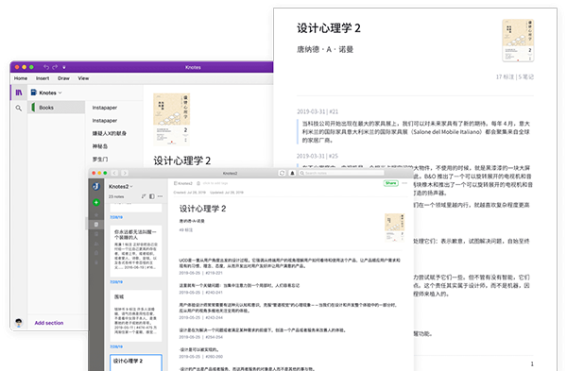The height and width of the screenshot is (371, 567).
Task: Open the first Instapaper page in OneNote
Action: [x=105, y=108]
